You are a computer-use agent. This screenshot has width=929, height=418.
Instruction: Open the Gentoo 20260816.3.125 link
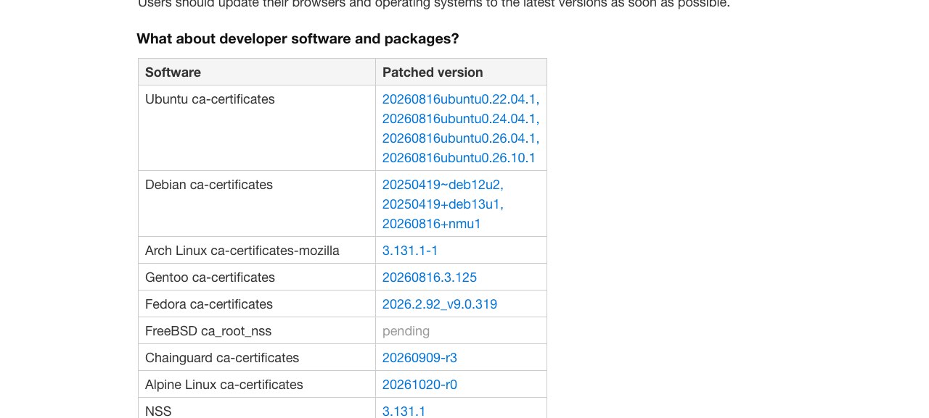(430, 277)
